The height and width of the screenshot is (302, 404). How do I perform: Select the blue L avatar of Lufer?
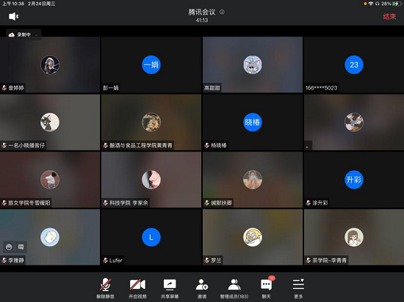pos(151,237)
